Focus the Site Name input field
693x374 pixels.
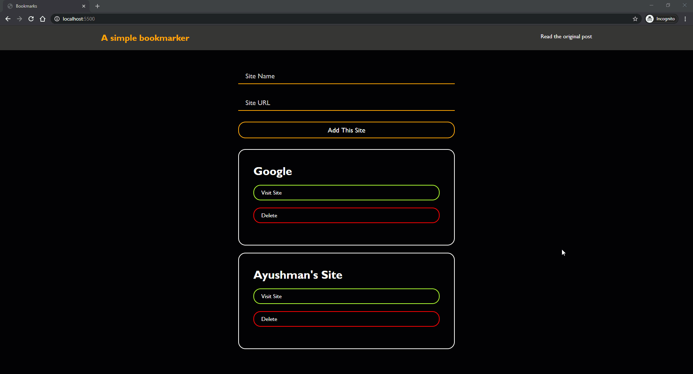click(346, 76)
